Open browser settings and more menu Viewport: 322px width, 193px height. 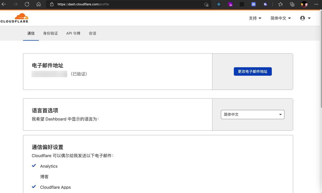316,4
